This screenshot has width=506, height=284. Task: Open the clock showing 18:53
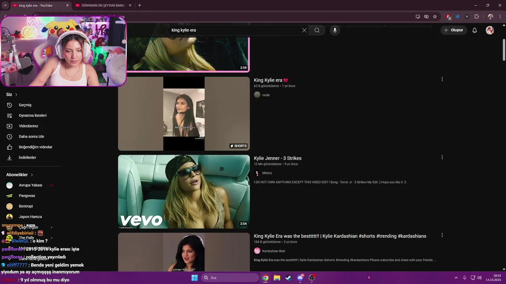[x=493, y=278]
